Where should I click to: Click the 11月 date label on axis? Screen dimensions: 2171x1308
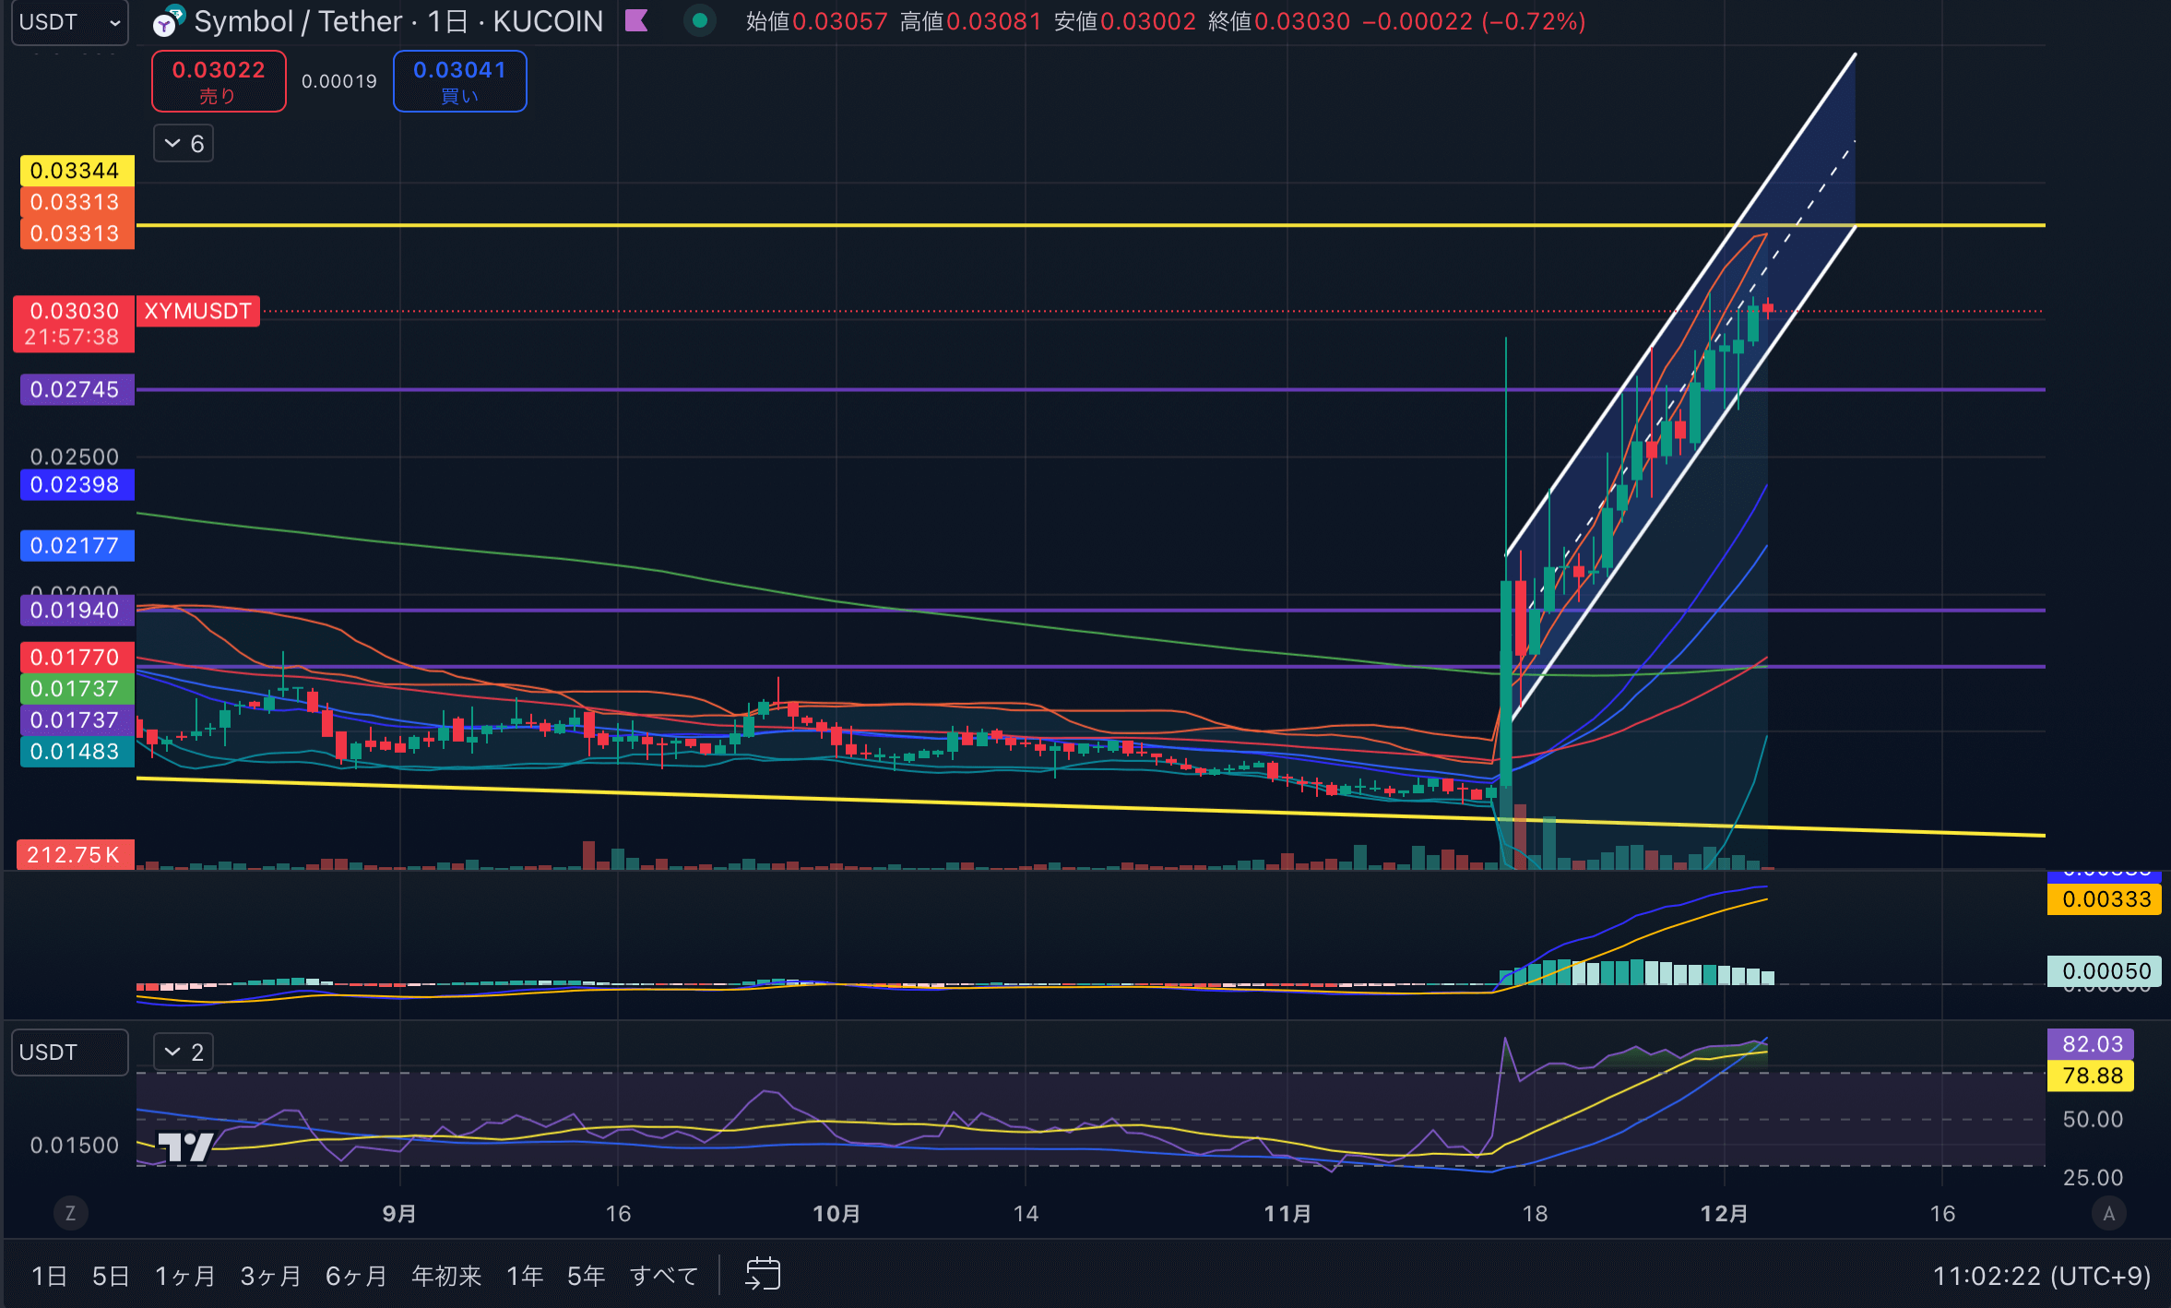1287,1214
